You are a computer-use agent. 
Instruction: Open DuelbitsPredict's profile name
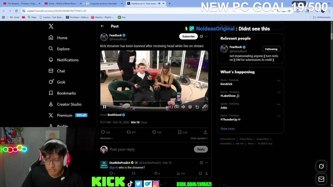(x=120, y=163)
